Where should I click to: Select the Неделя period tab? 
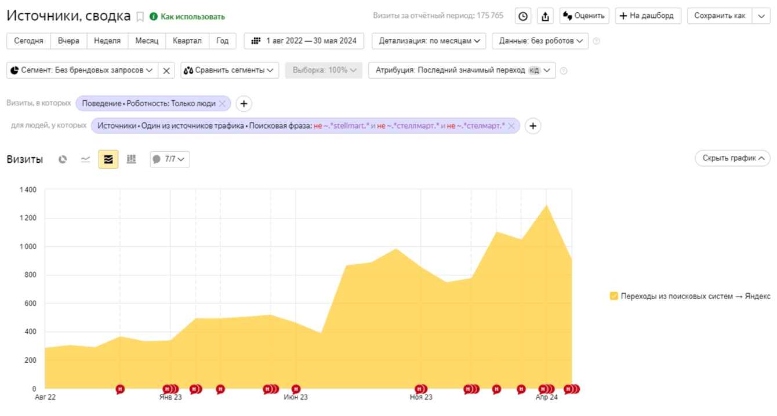pos(107,41)
